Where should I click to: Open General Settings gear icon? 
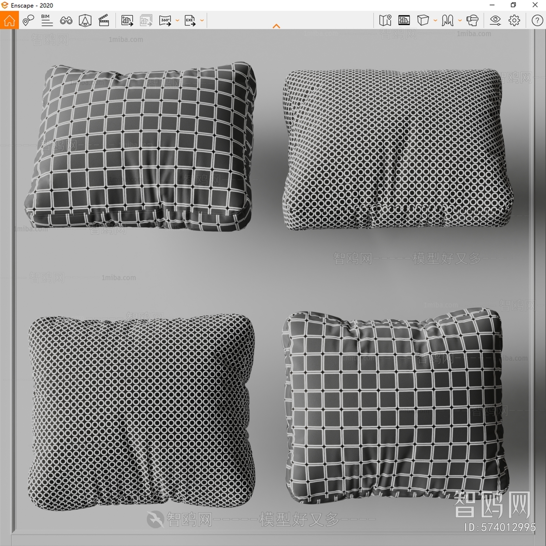(514, 20)
